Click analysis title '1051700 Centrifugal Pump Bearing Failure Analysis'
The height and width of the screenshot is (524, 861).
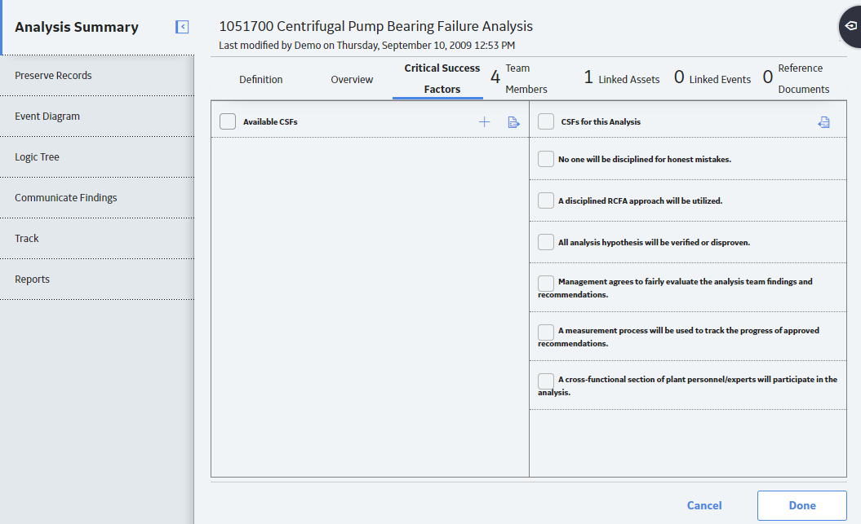click(375, 26)
